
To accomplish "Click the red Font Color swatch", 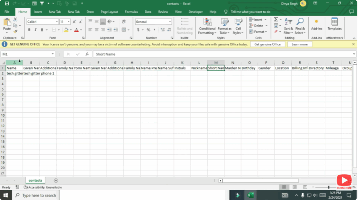I will pyautogui.click(x=77, y=30).
